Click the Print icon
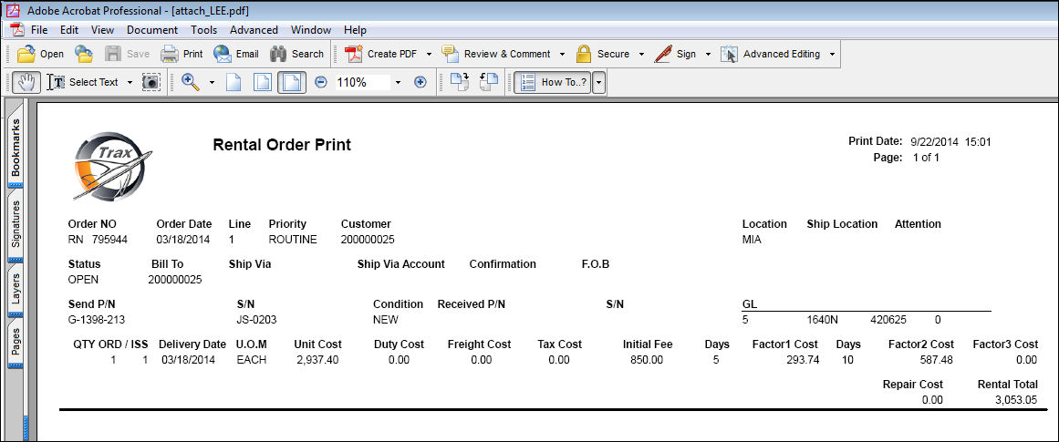This screenshot has width=1059, height=442. coord(170,54)
